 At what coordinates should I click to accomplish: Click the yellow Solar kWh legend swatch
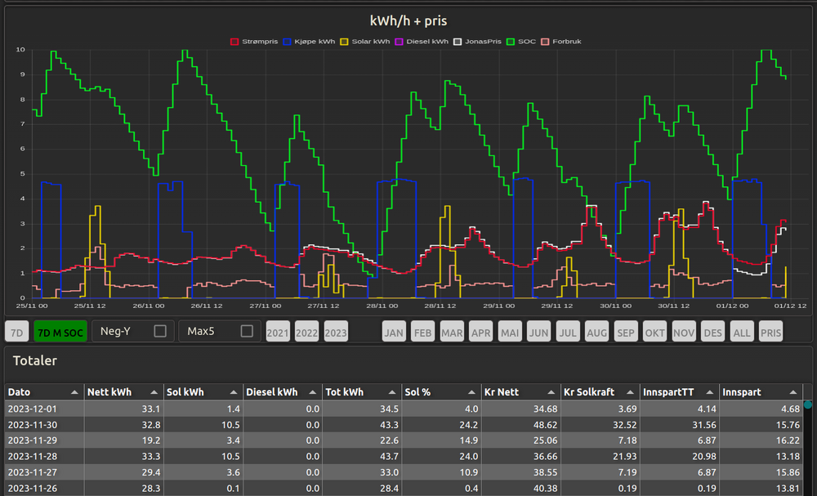344,41
